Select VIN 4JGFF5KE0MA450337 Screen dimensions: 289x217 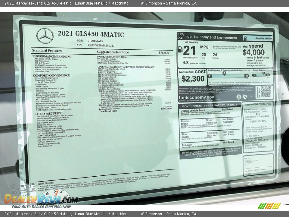tap(101, 46)
